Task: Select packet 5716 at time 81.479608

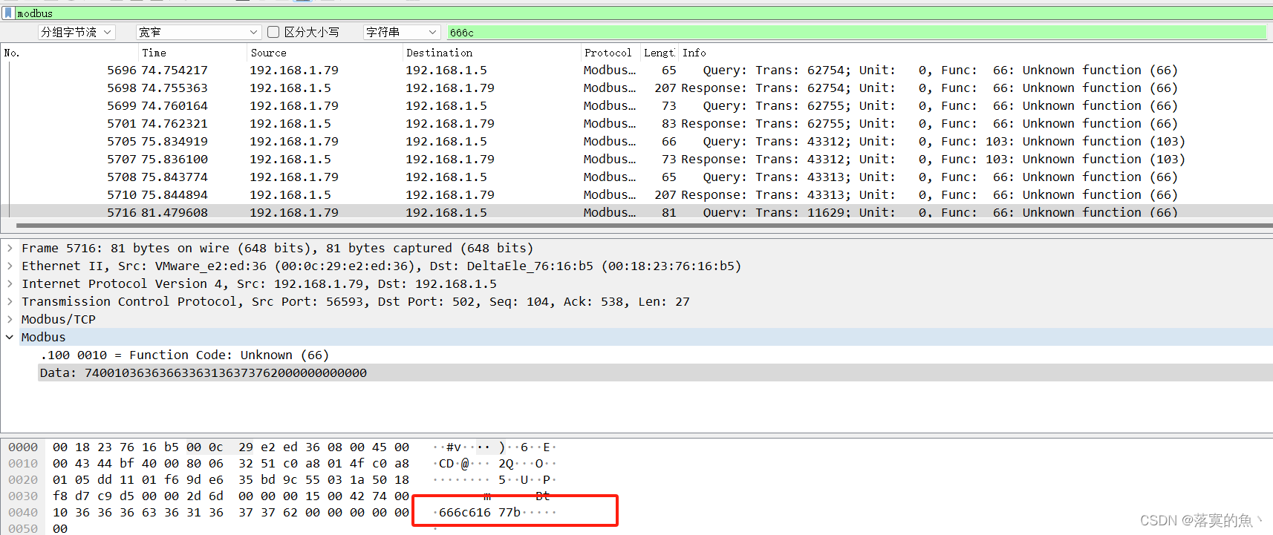Action: click(x=636, y=211)
